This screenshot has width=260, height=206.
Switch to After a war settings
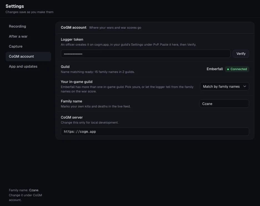click(x=28, y=36)
